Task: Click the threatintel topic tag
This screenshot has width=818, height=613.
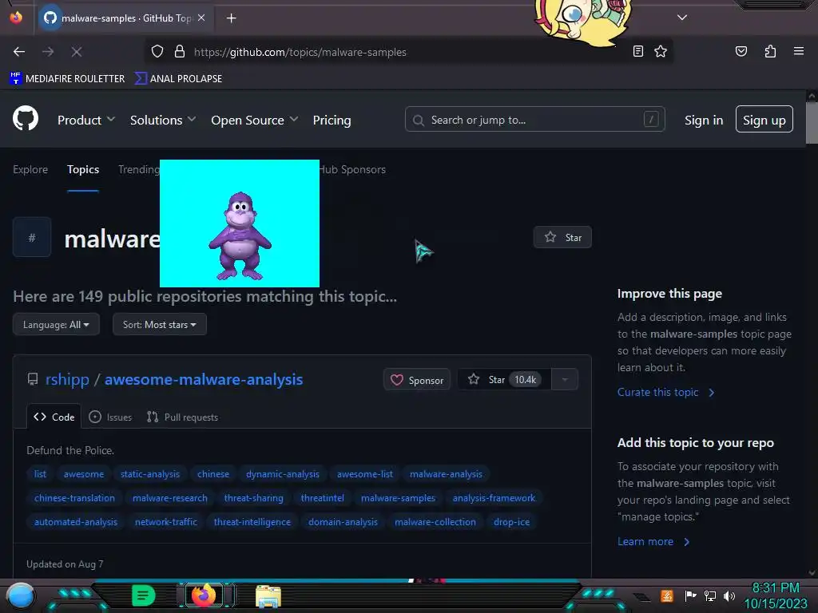Action: 323,498
